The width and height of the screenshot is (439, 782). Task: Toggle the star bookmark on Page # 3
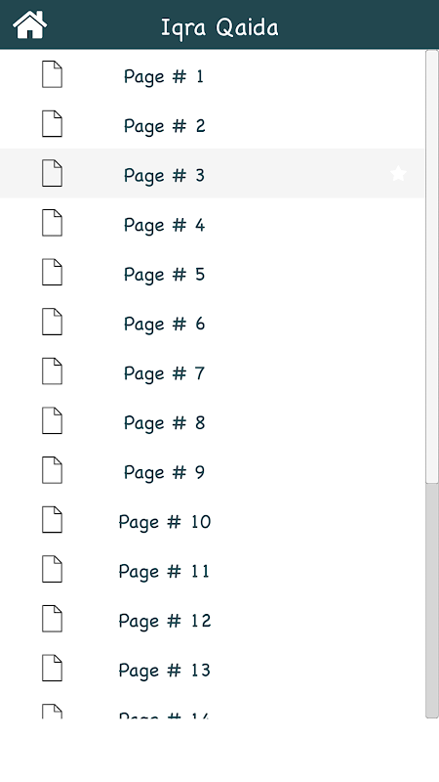coord(398,174)
